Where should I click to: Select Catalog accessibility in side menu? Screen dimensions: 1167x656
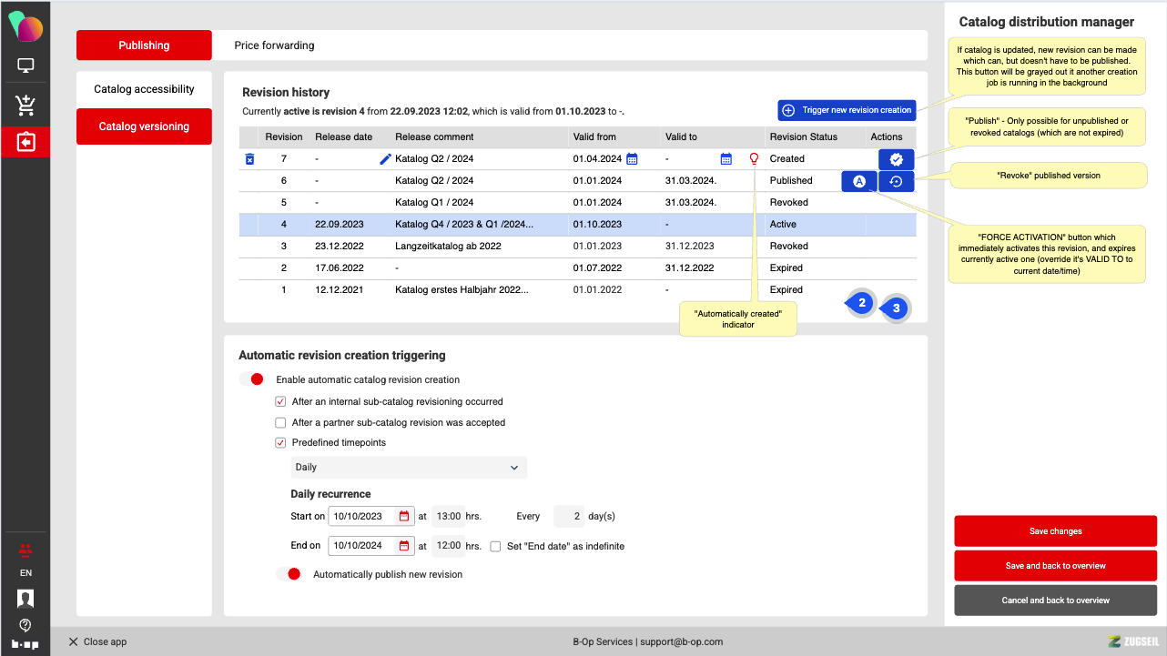point(144,89)
